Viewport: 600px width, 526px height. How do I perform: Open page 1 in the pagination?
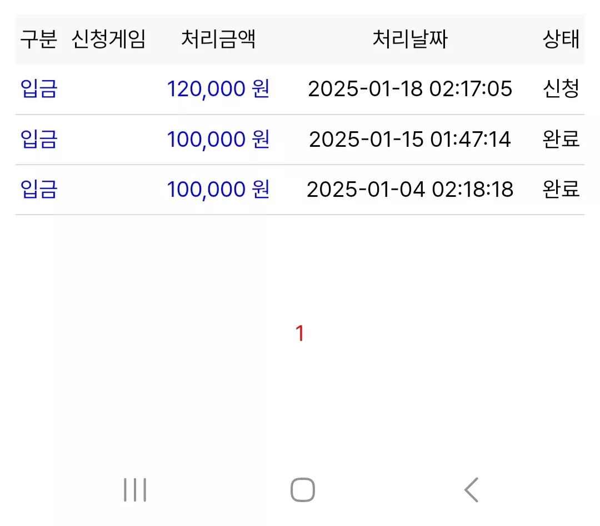(299, 333)
